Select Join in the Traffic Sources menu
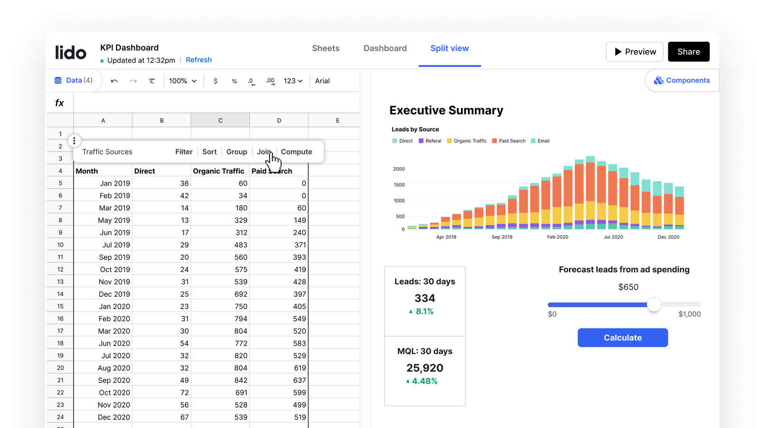 tap(264, 152)
